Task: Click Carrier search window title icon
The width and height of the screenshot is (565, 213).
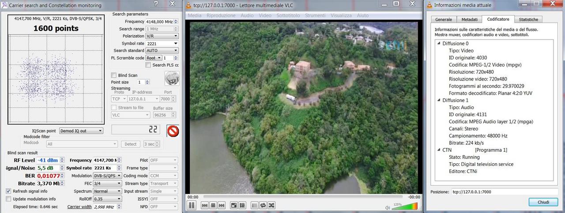Action: (x=5, y=5)
